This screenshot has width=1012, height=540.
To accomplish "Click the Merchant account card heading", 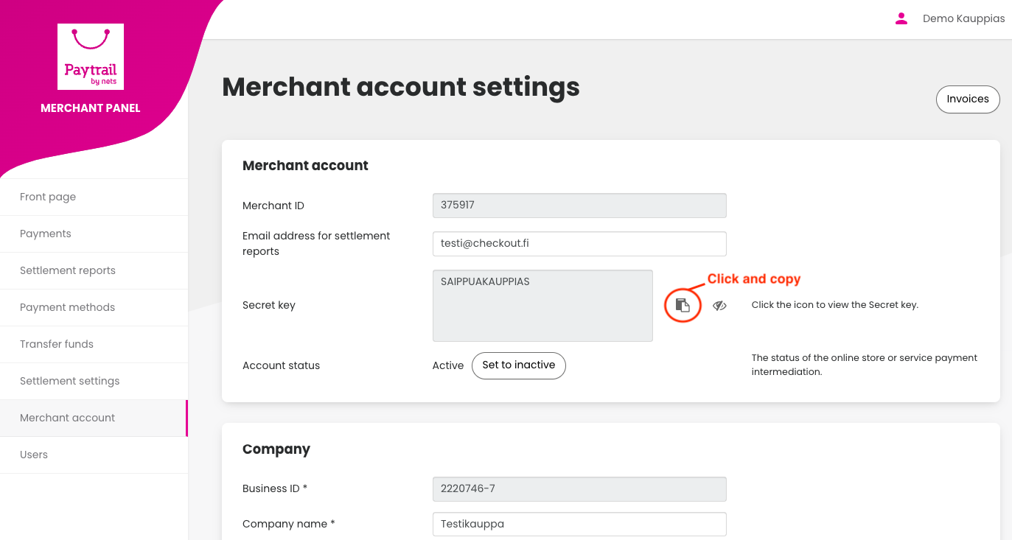I will [305, 166].
